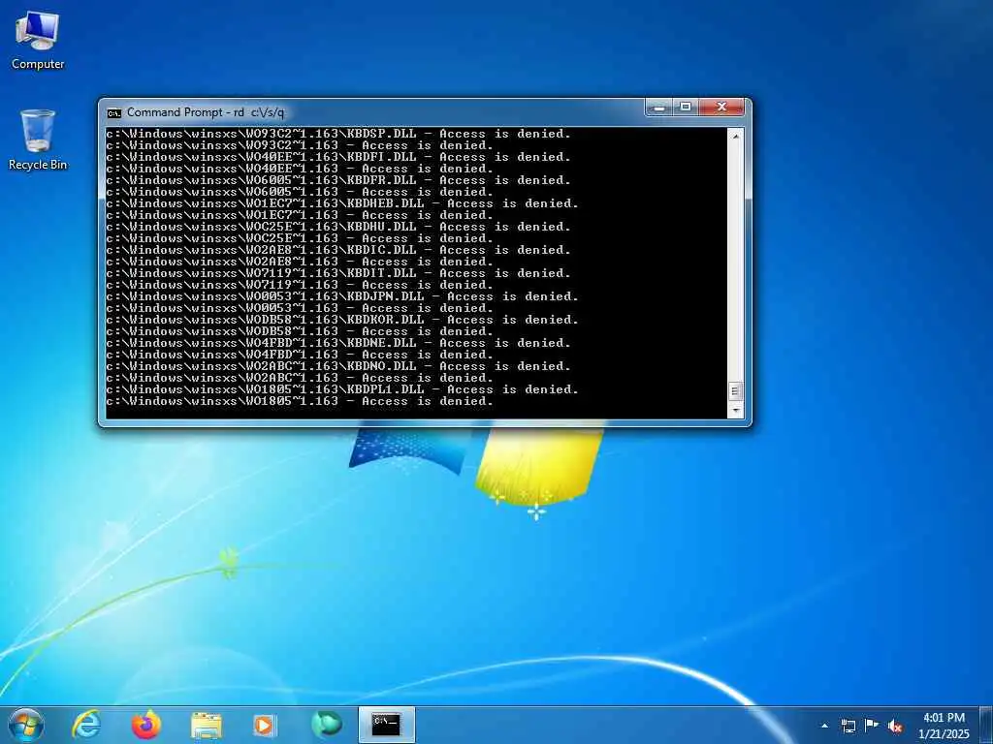Click the line containing KBDIC.DLL
993x744 pixels.
(x=338, y=250)
